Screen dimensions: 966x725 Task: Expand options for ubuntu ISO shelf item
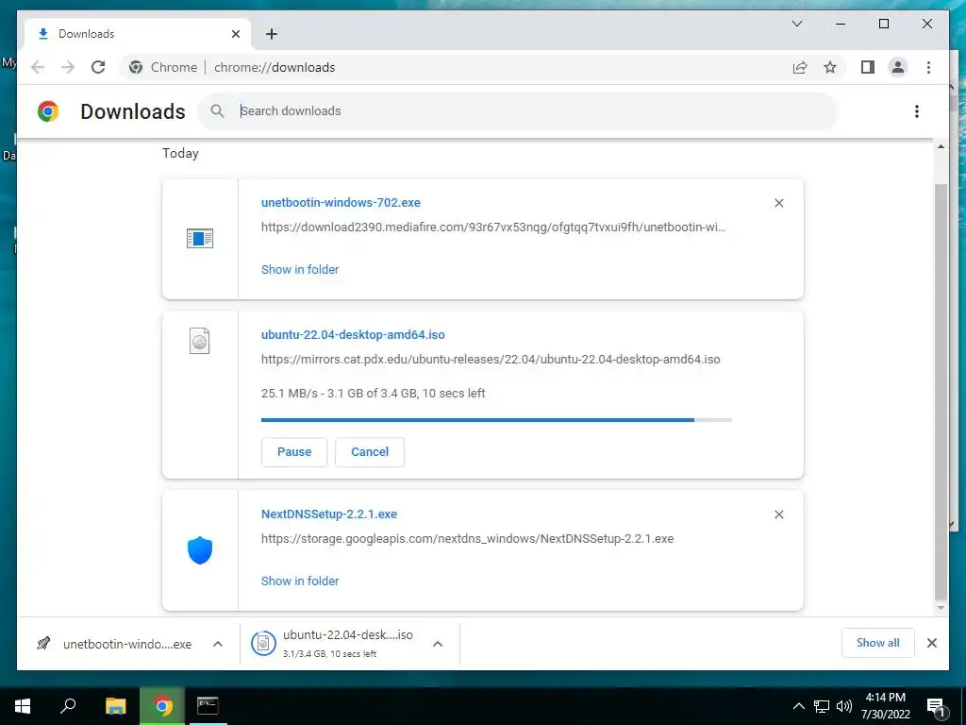click(x=438, y=644)
